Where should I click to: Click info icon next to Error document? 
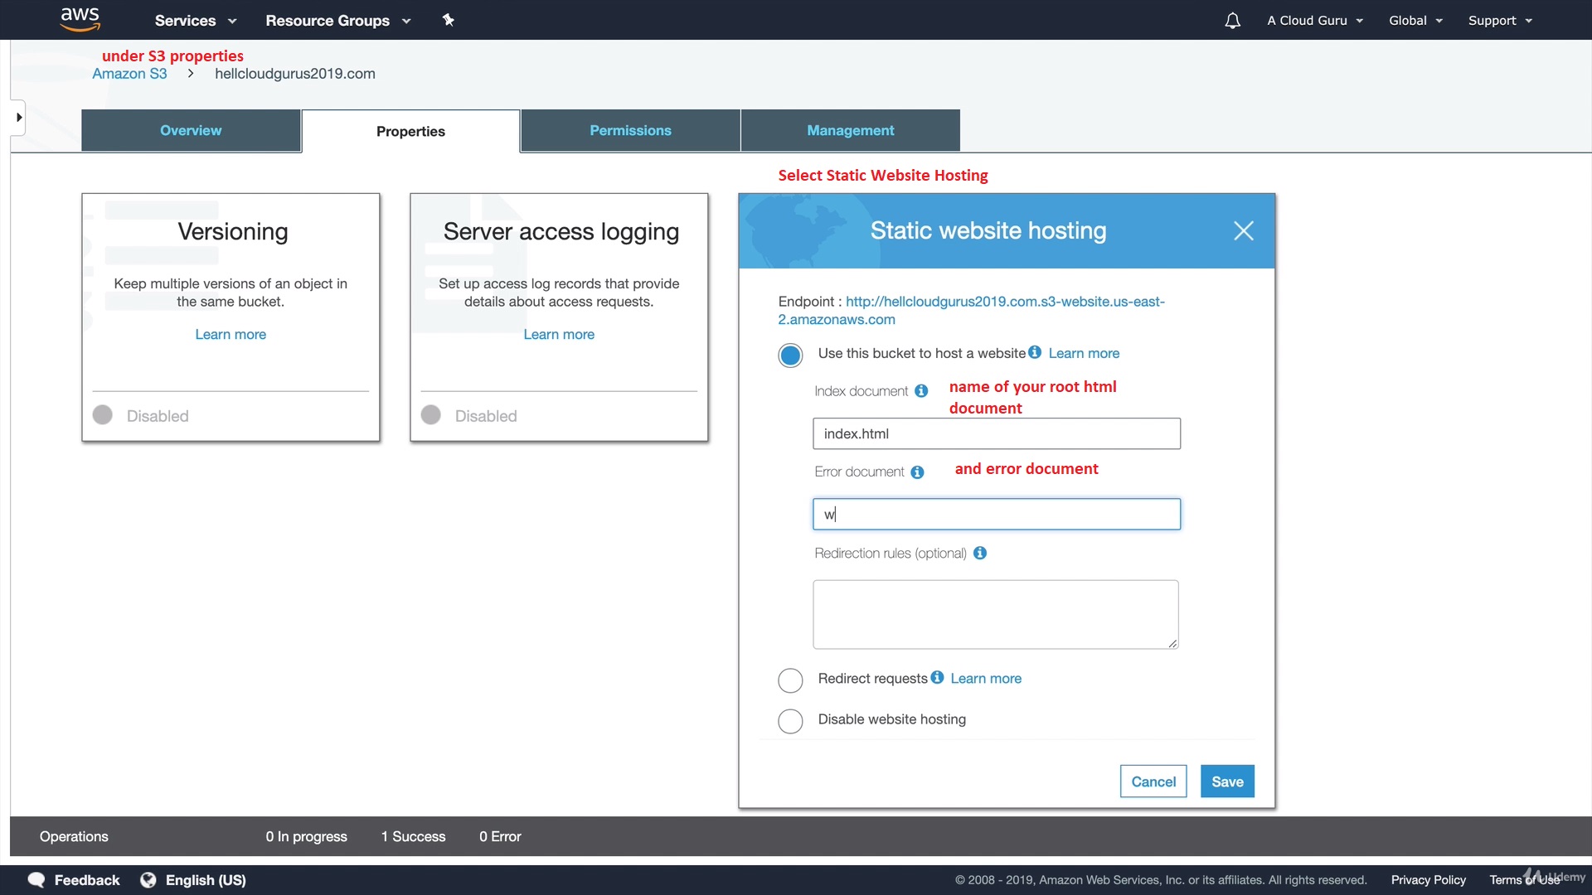(x=917, y=472)
